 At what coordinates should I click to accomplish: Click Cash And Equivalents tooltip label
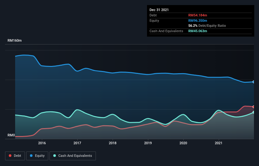166,31
